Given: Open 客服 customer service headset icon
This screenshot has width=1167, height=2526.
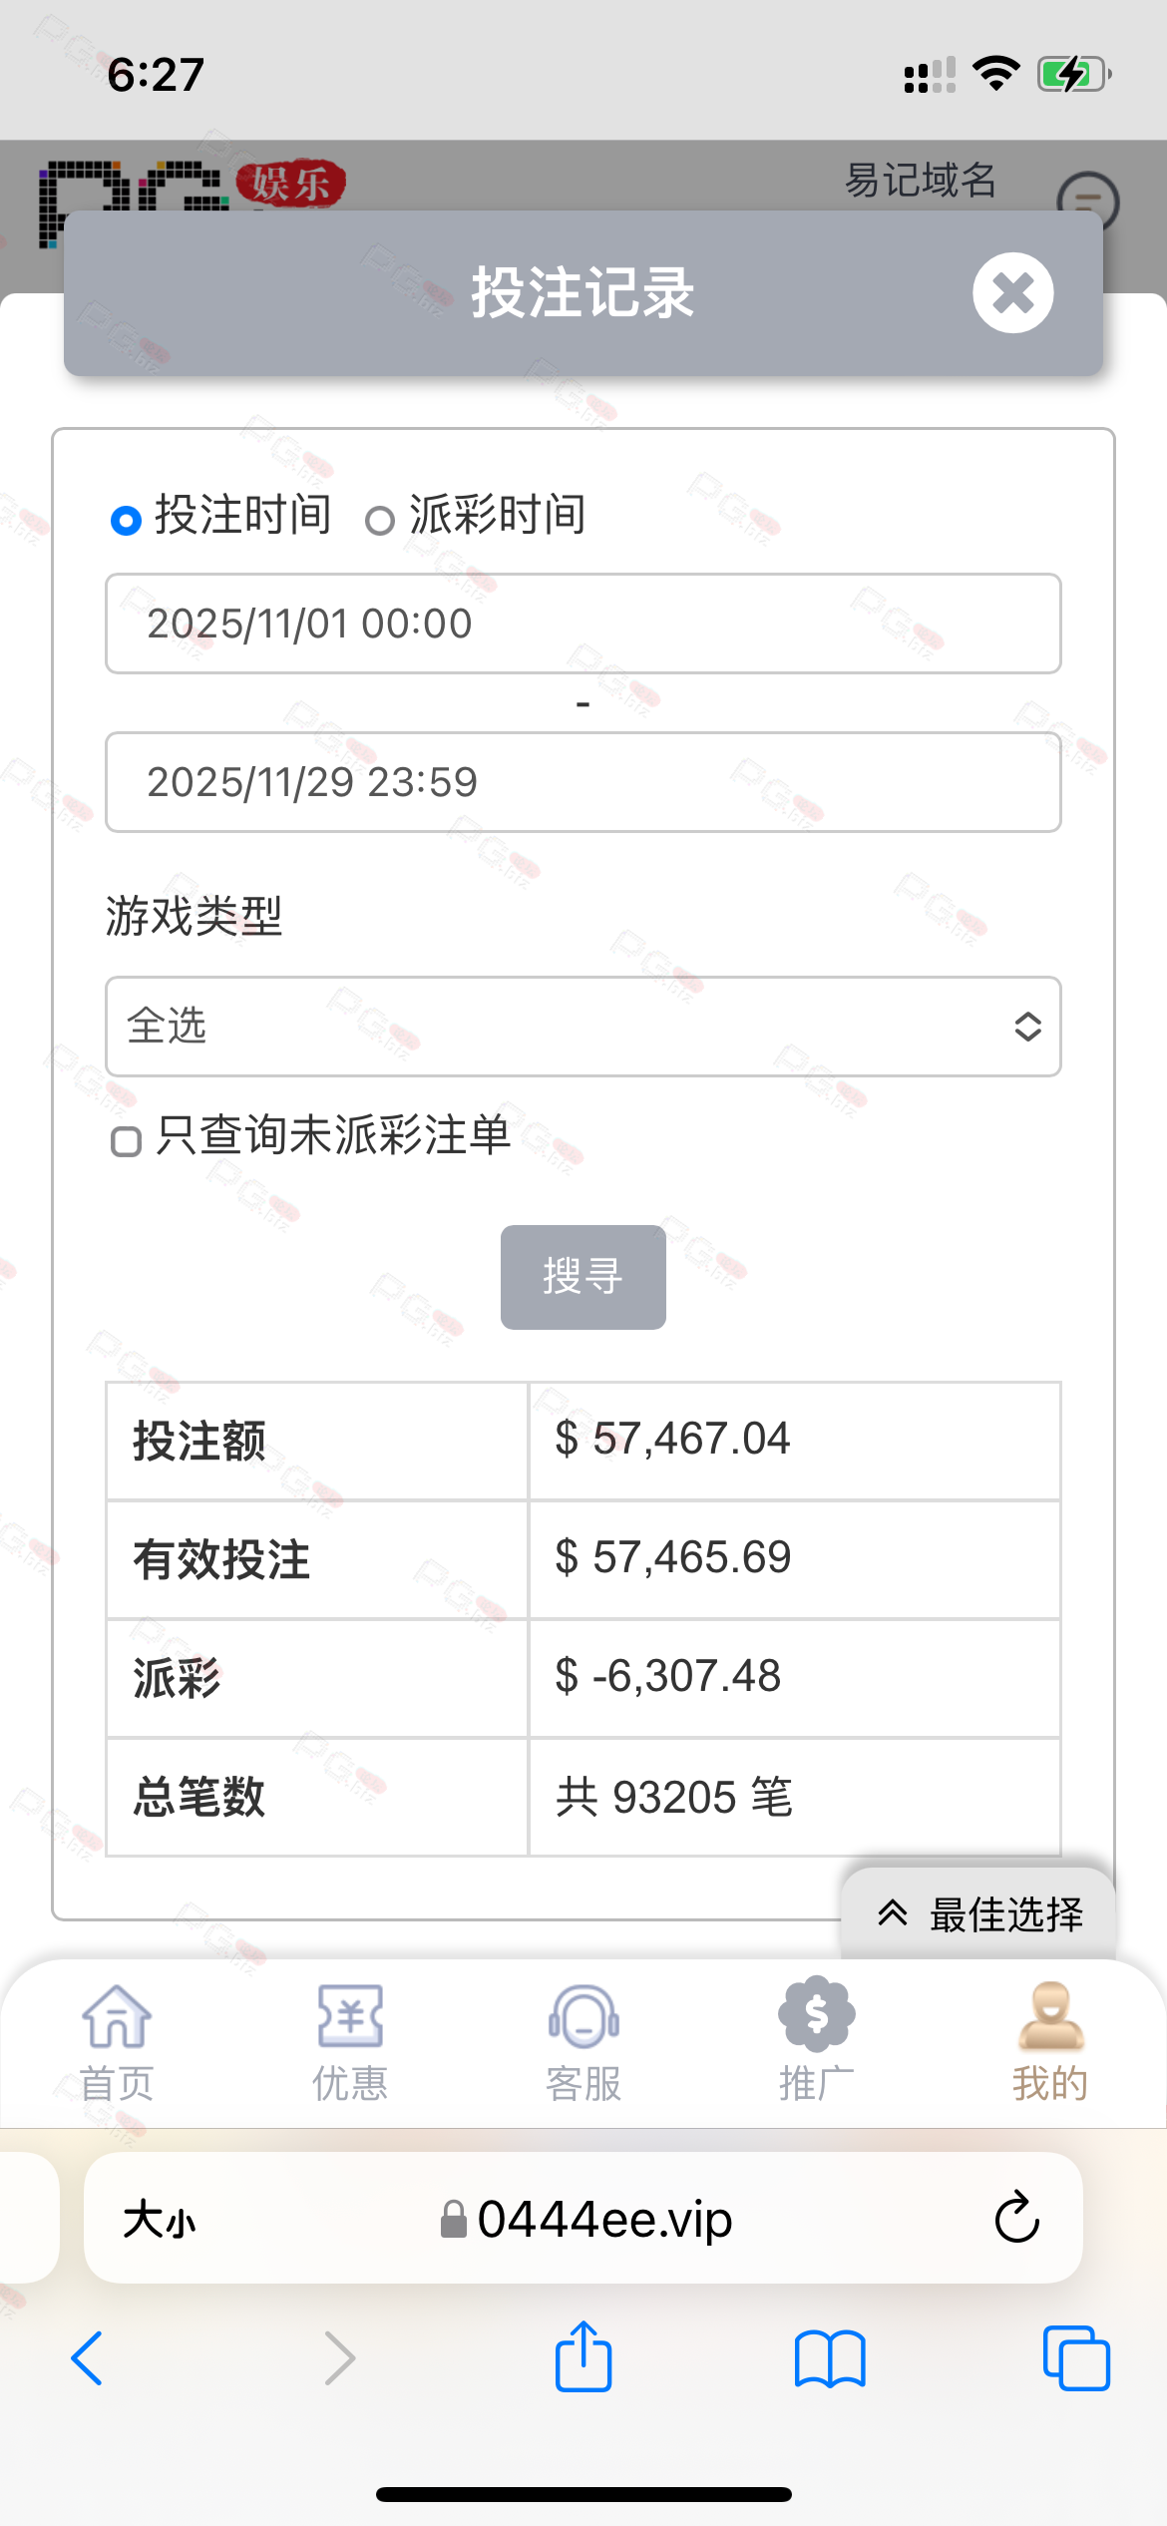Looking at the screenshot, I should click(x=583, y=2017).
